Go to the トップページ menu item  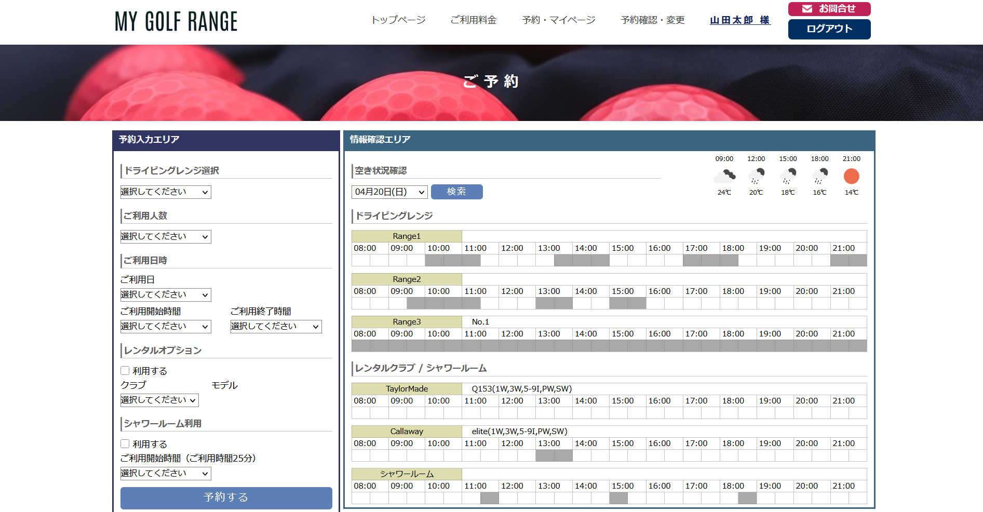click(x=398, y=20)
